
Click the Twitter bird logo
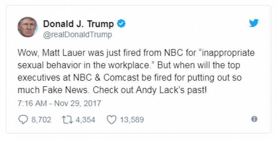coord(254,23)
